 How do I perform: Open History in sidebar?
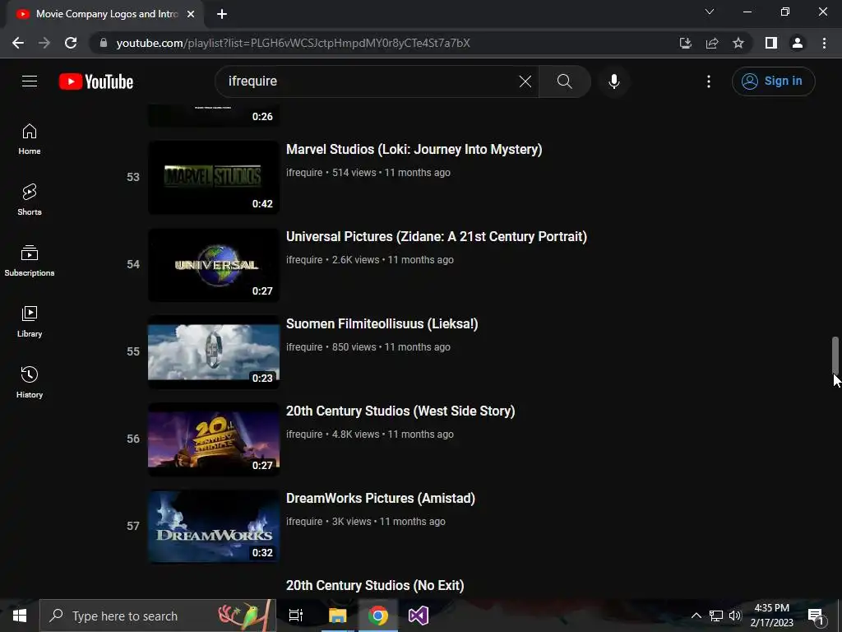click(x=30, y=382)
